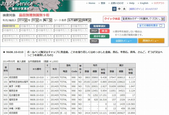Clear port codes with the lower クリア button
This screenshot has height=115, width=169.
94,41
